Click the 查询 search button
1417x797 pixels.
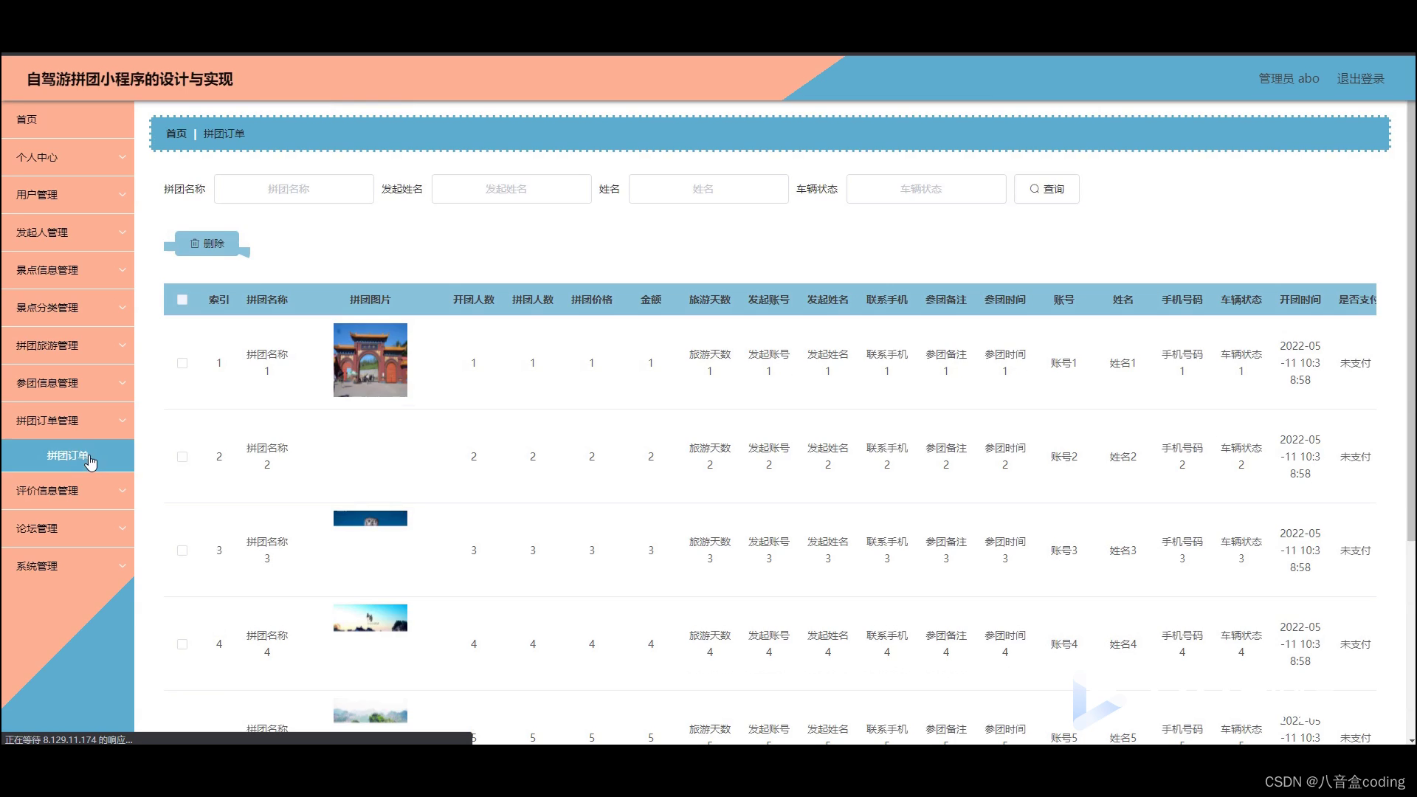pyautogui.click(x=1047, y=189)
